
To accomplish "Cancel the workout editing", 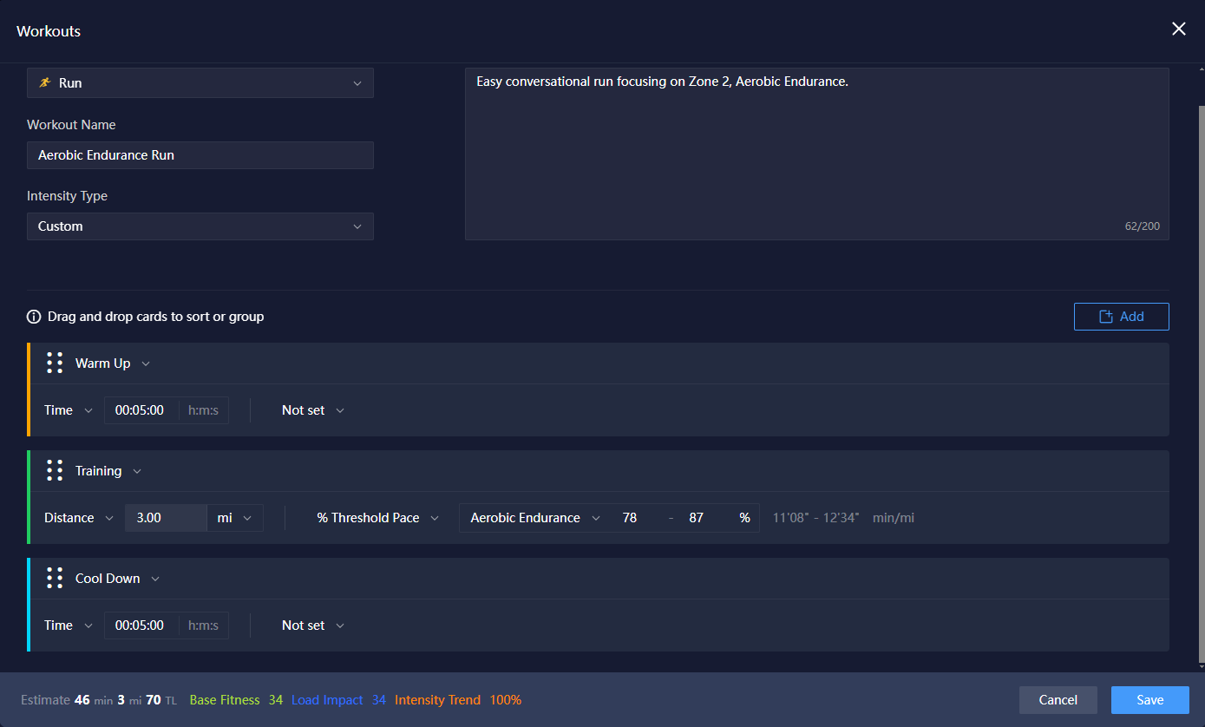I will [1058, 700].
